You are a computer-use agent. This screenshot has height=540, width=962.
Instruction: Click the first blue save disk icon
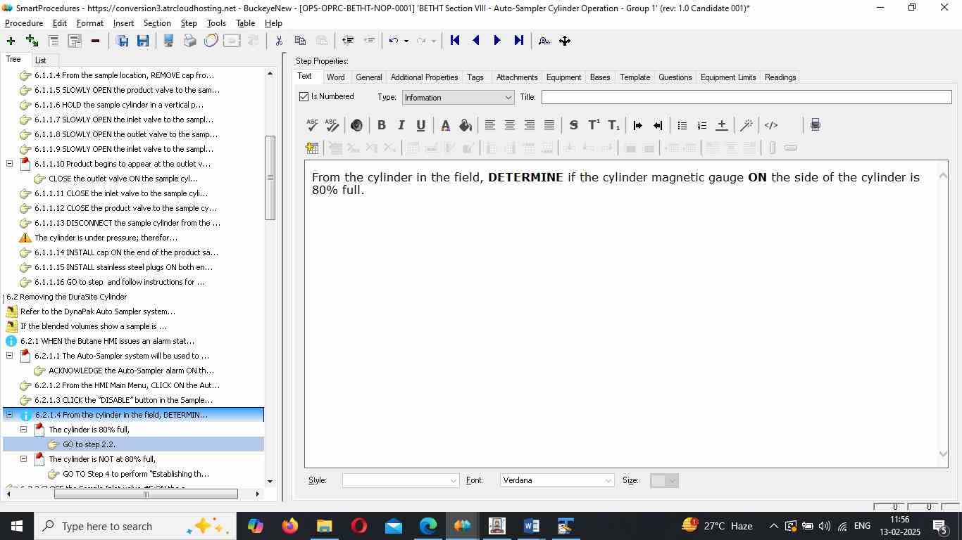point(122,41)
